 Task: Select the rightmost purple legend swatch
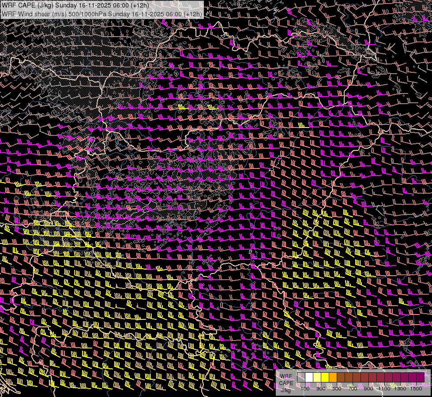420,378
